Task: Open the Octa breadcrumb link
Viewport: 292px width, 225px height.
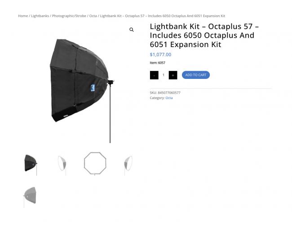Action: click(x=93, y=16)
